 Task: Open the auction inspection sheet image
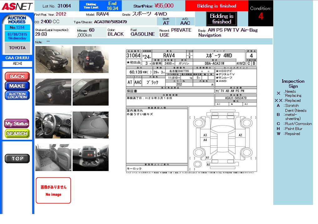191,111
